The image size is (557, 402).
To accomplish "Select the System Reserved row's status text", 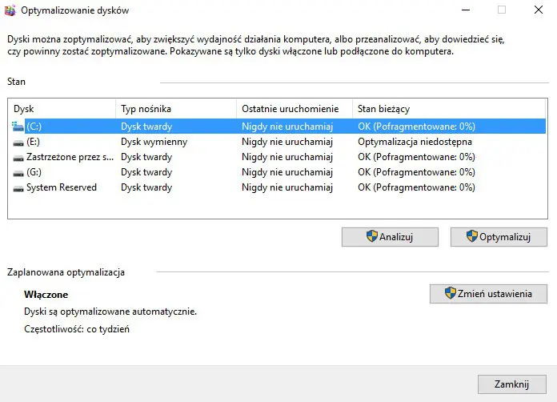I will pyautogui.click(x=416, y=187).
